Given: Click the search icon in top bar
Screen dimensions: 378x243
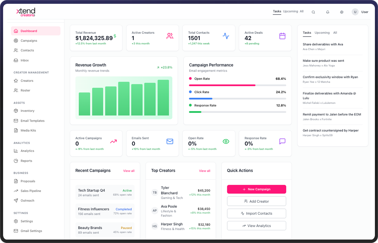Looking at the screenshot, I should pyautogui.click(x=313, y=12).
